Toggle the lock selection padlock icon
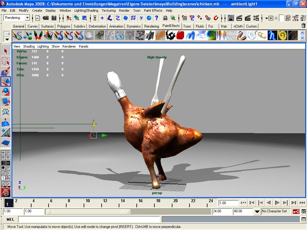 [165, 18]
